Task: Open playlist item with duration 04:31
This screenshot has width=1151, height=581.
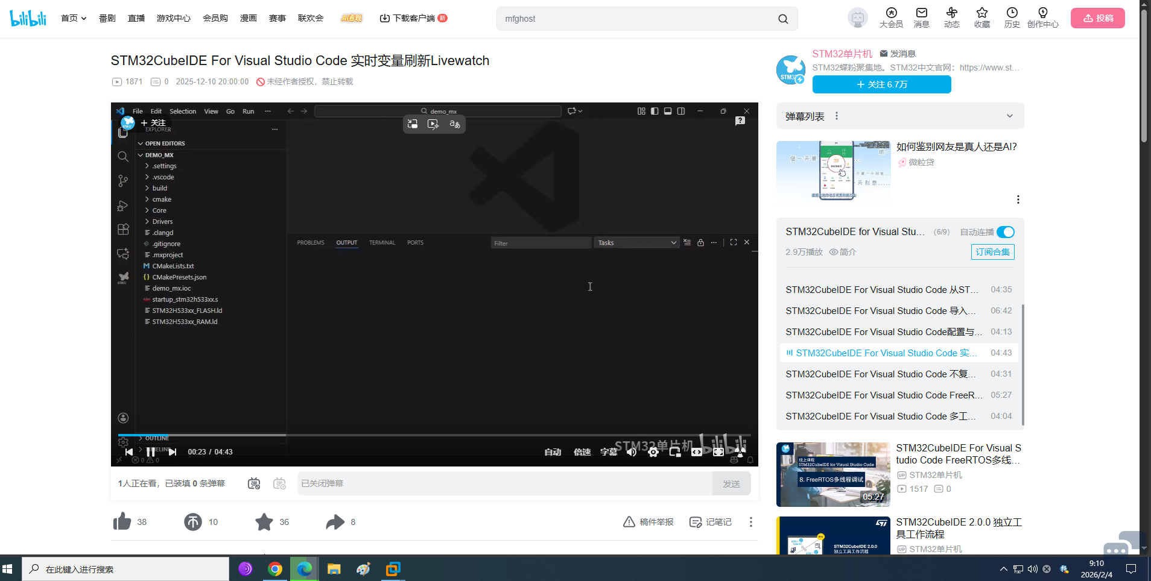Action: 899,374
